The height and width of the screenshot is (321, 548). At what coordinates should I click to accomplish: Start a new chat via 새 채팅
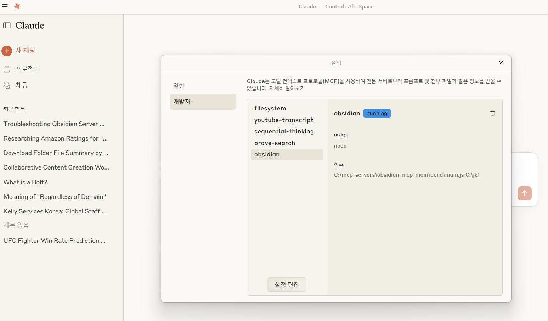coord(26,51)
